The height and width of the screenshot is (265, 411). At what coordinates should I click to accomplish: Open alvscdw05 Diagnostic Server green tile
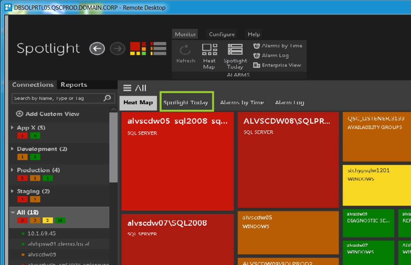tap(369, 223)
